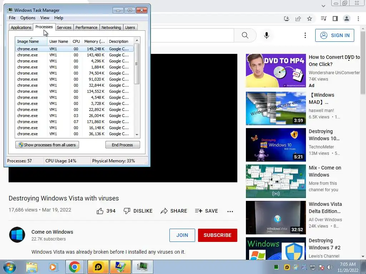This screenshot has width=366, height=274.
Task: Open Windows Explorer from the taskbar
Action: 32,267
